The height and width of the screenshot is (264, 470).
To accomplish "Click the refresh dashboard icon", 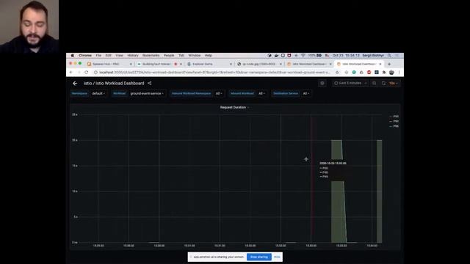I will [383, 83].
